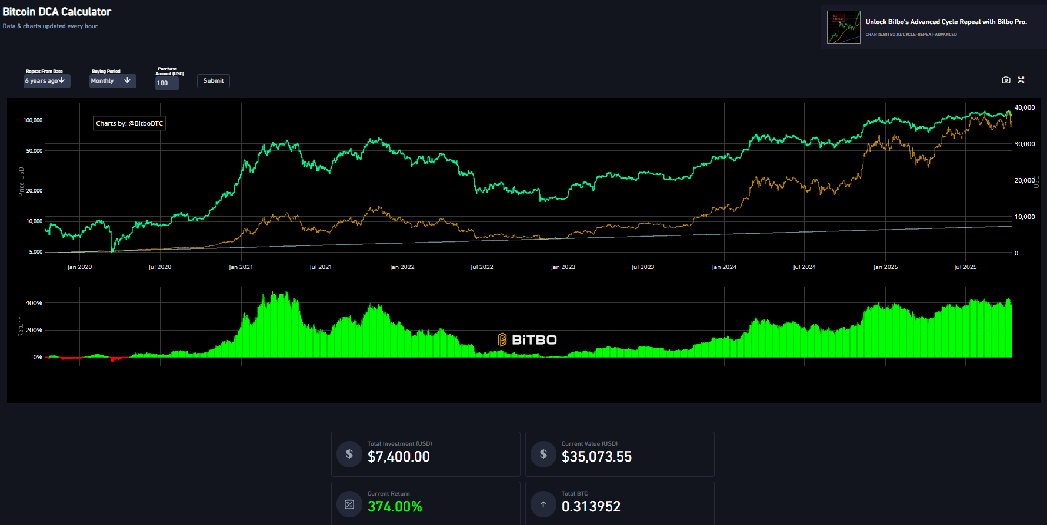Click the camera snapshot icon above chart
The height and width of the screenshot is (525, 1047).
pyautogui.click(x=1006, y=80)
